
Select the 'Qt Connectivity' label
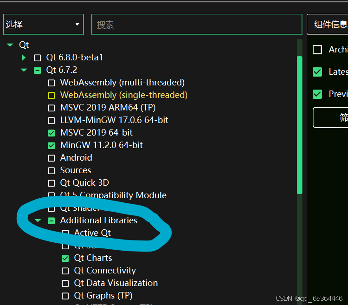point(105,271)
